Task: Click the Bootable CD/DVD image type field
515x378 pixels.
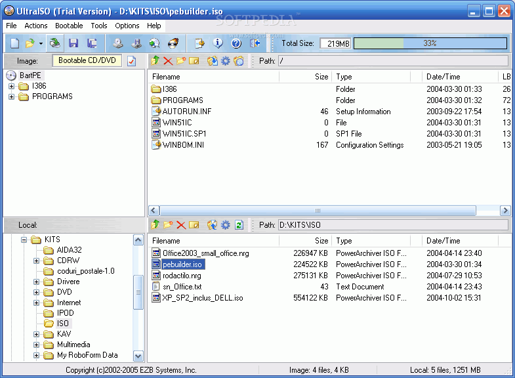Action: click(x=87, y=60)
